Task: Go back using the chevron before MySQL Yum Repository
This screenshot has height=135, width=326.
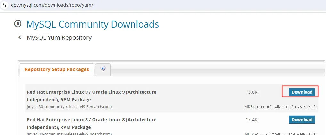Action: [20, 37]
